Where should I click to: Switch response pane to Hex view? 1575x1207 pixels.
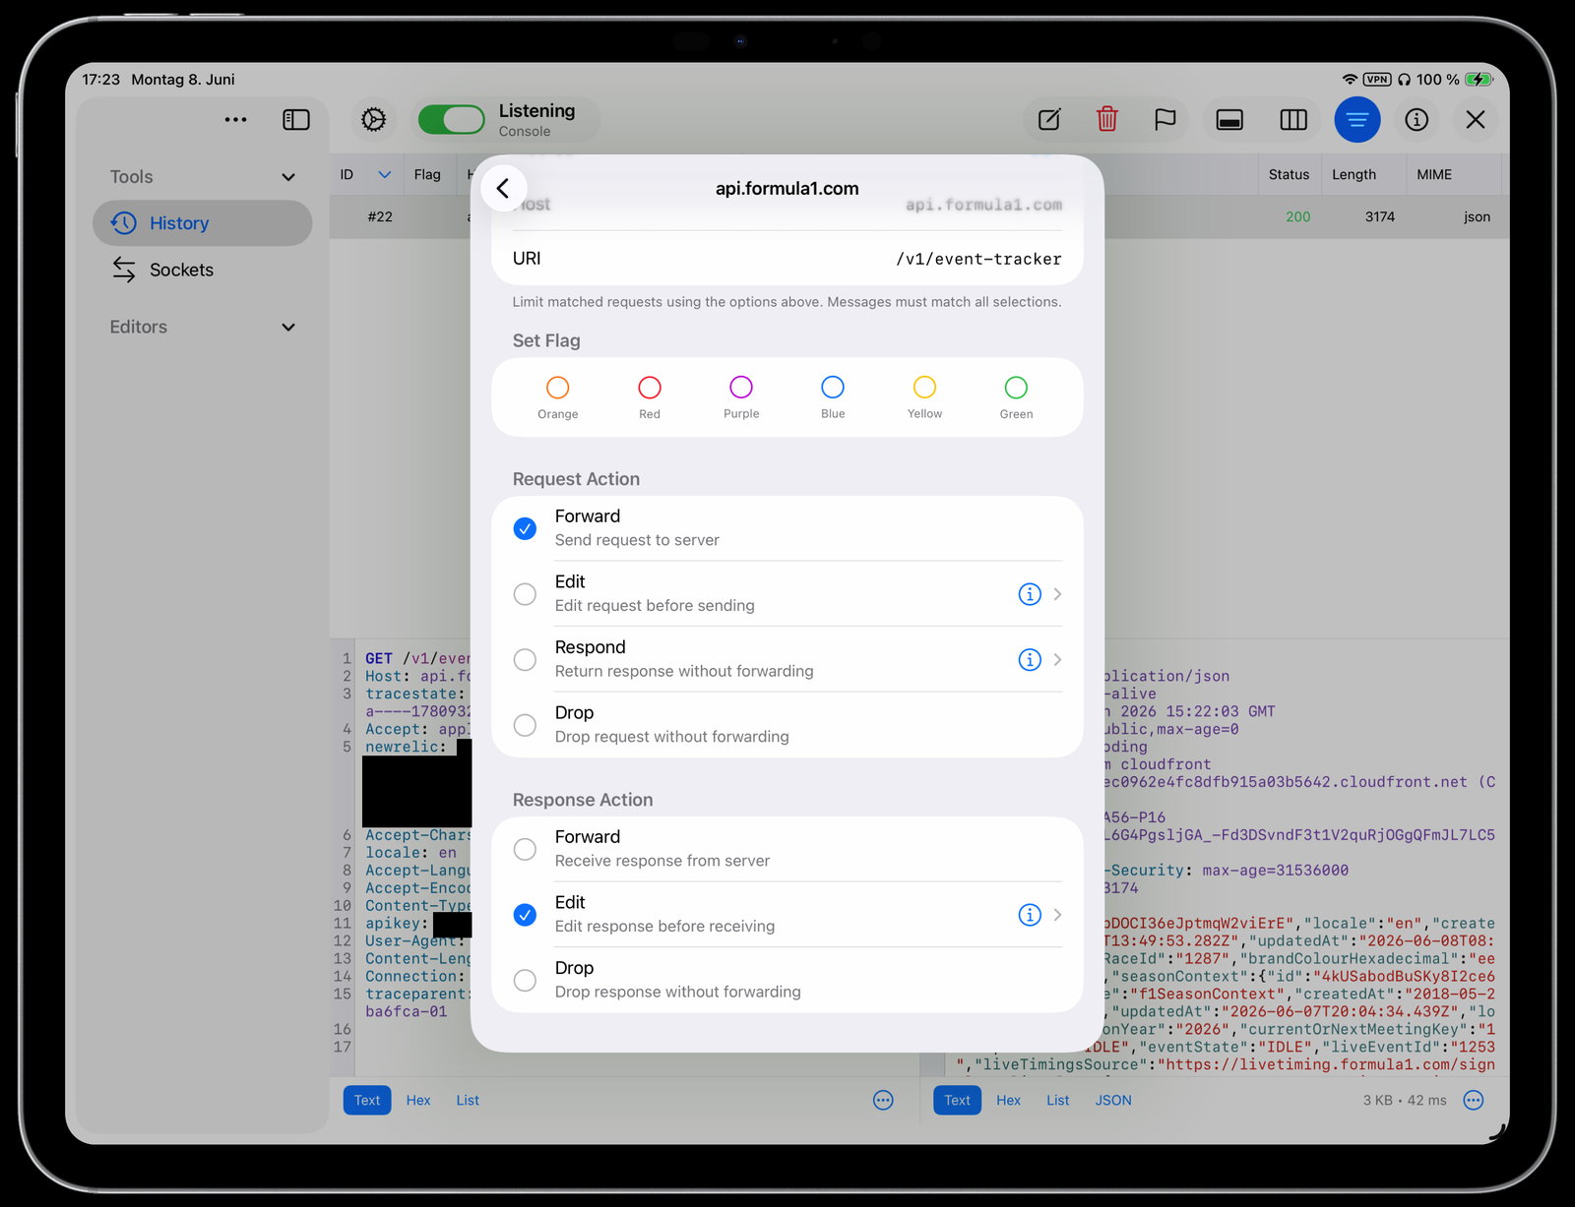[1008, 1101]
